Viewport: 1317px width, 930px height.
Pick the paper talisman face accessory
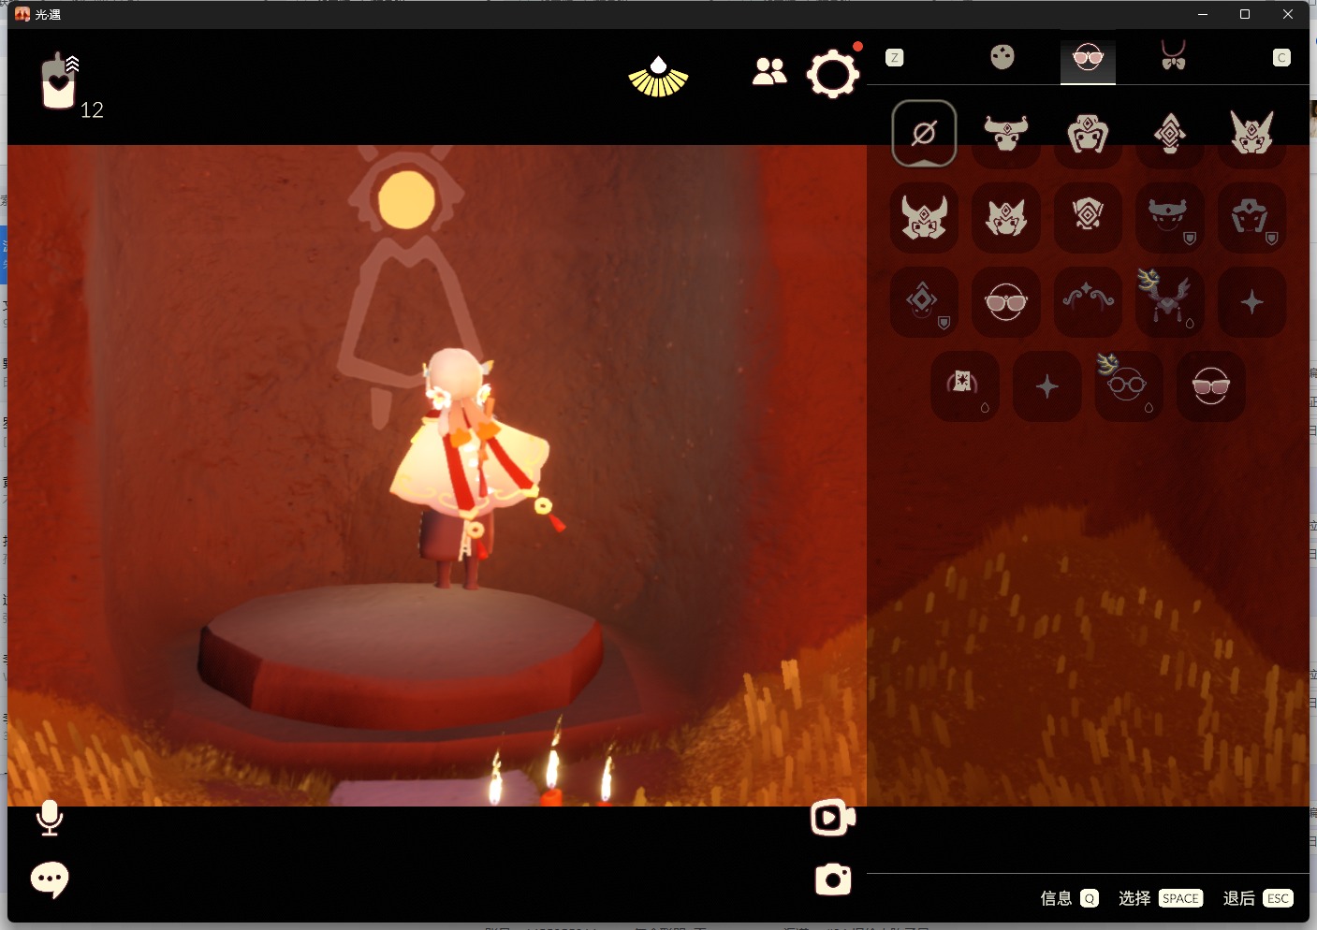pos(965,385)
